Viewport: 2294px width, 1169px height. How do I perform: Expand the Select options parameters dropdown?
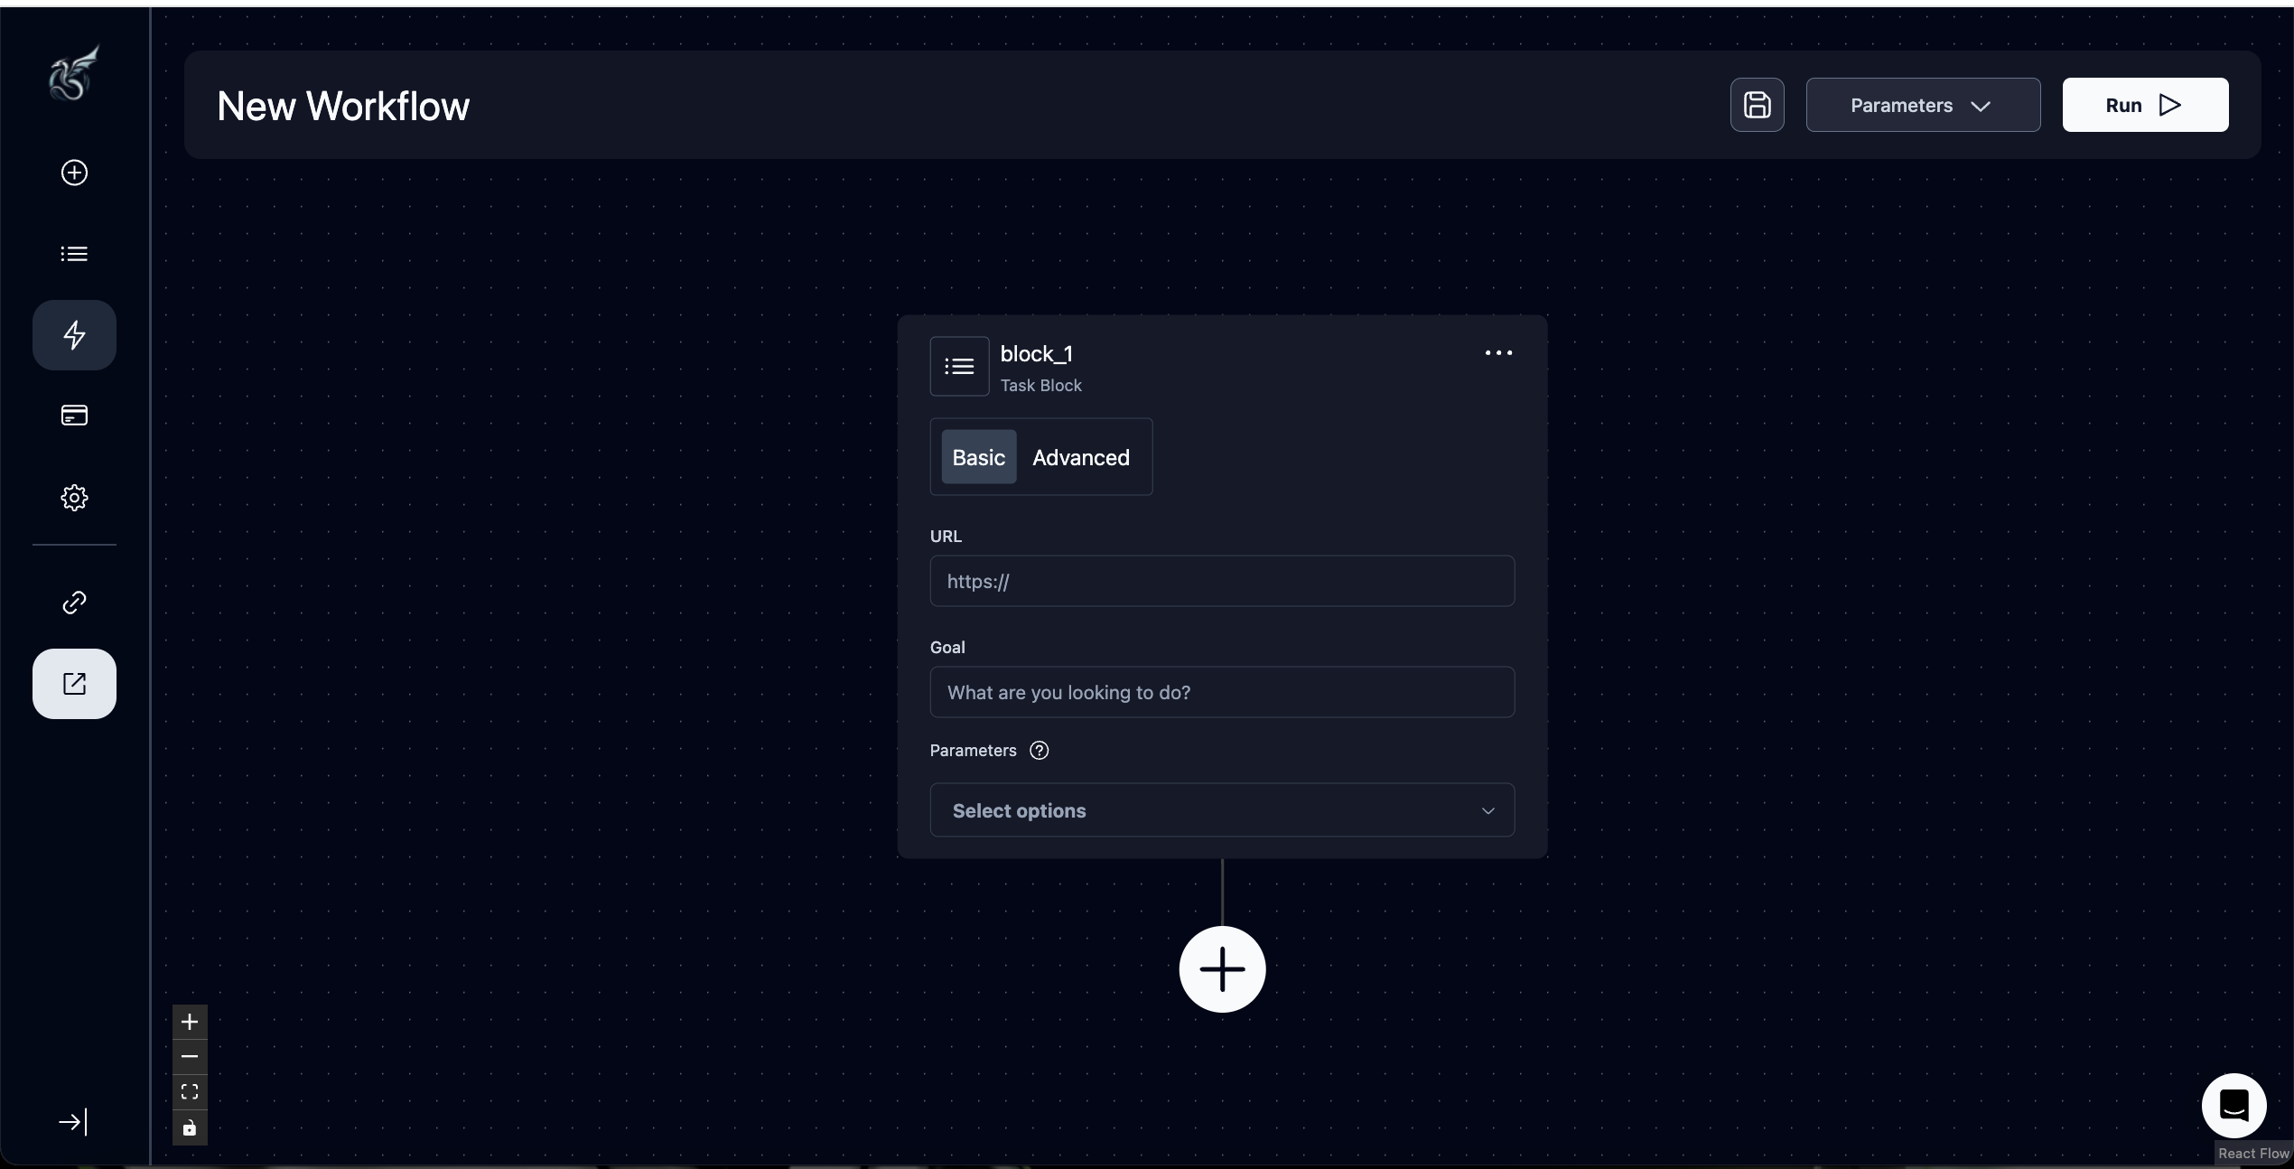(x=1222, y=810)
